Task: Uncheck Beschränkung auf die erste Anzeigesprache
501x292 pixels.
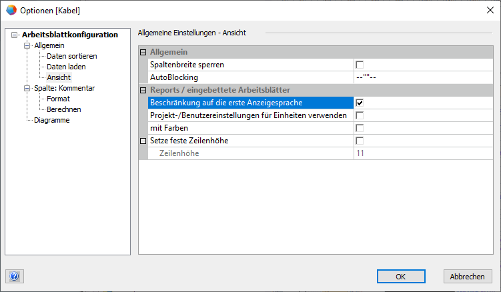Action: pyautogui.click(x=360, y=103)
